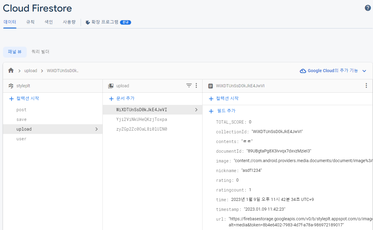Click 컬렉션 시작 in document panel
Image resolution: width=373 pixels, height=230 pixels.
coord(227,98)
